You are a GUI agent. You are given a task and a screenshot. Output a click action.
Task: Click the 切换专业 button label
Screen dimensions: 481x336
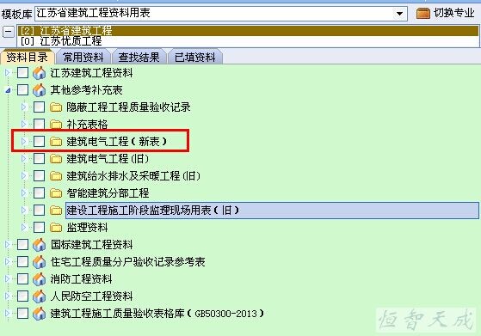(454, 13)
